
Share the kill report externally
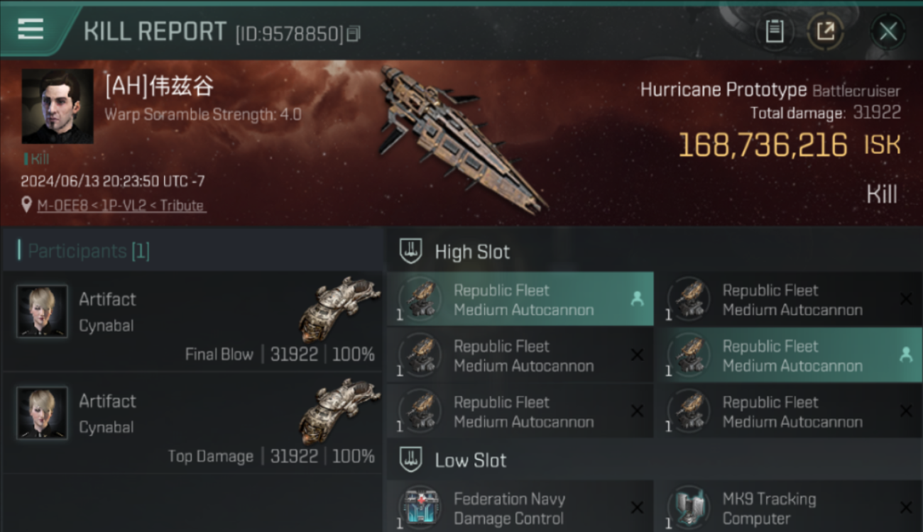[825, 31]
